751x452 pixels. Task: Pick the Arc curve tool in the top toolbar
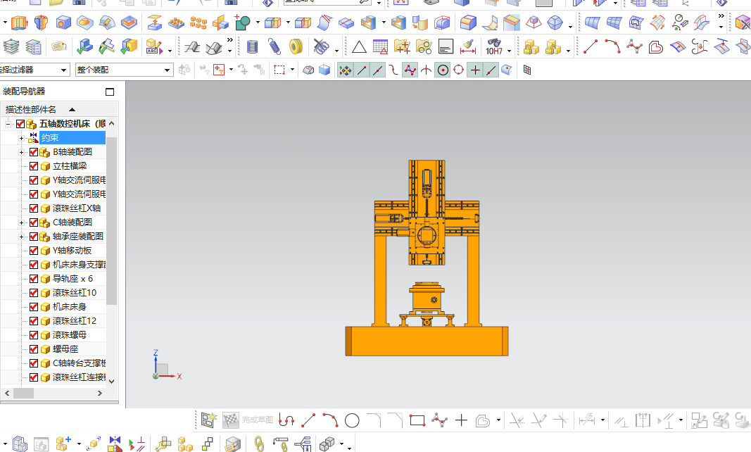[612, 46]
